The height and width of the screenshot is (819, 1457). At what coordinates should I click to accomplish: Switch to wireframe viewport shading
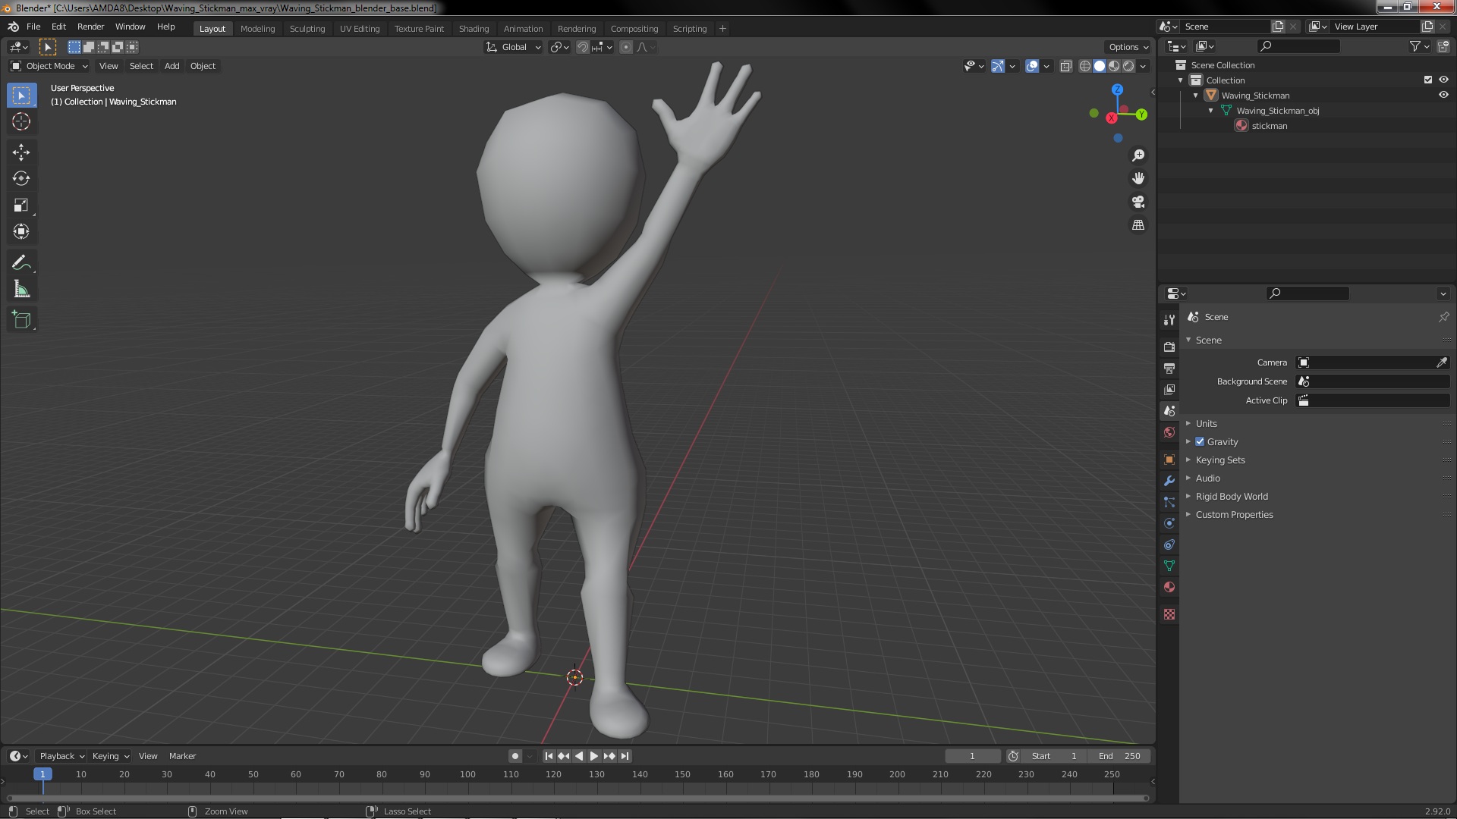click(x=1085, y=66)
